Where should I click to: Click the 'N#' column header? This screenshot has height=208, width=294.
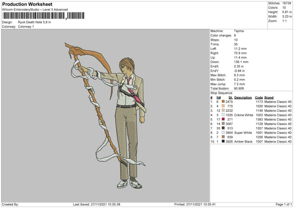[219, 98]
